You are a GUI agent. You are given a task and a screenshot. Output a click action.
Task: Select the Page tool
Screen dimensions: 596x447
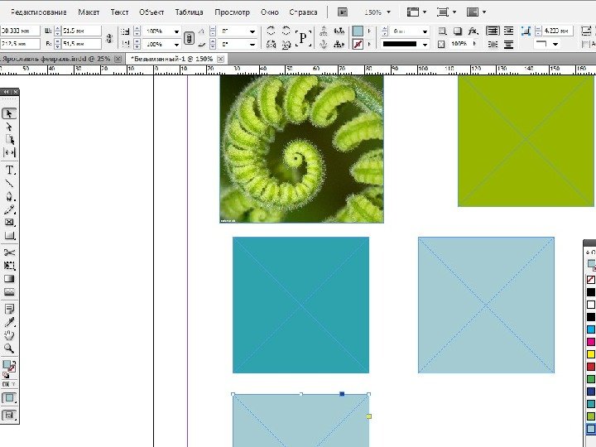pyautogui.click(x=9, y=140)
